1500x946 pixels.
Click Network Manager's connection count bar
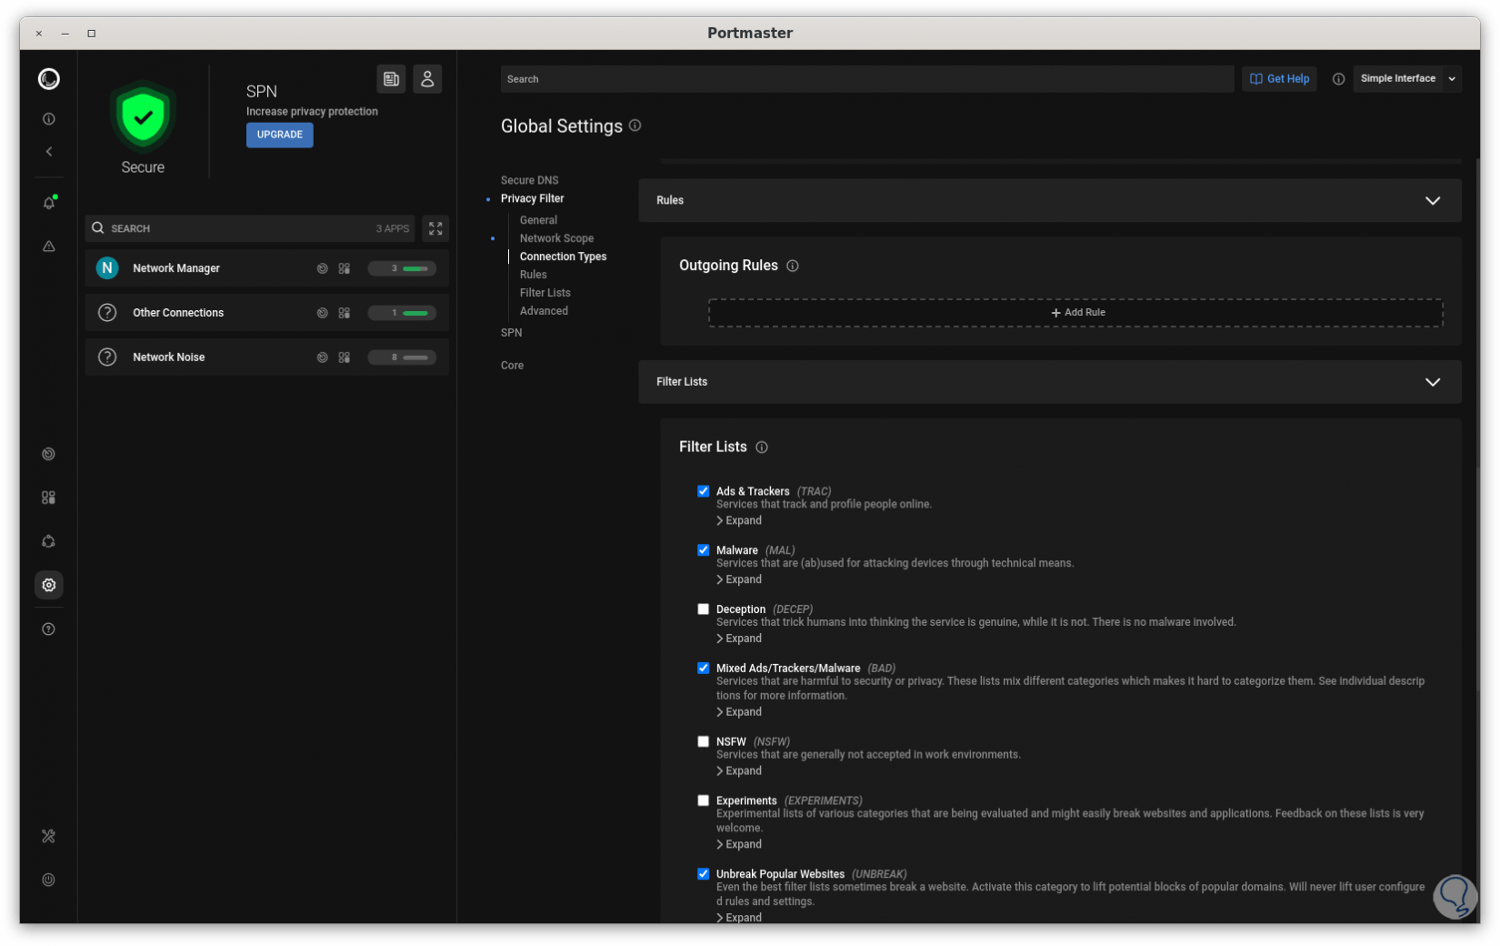coord(402,268)
